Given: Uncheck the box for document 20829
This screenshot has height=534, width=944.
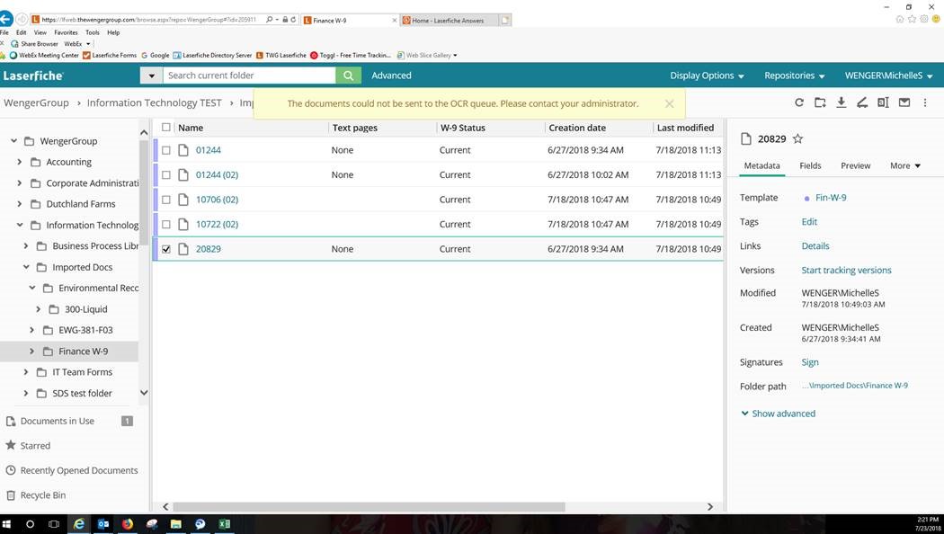Looking at the screenshot, I should point(166,249).
